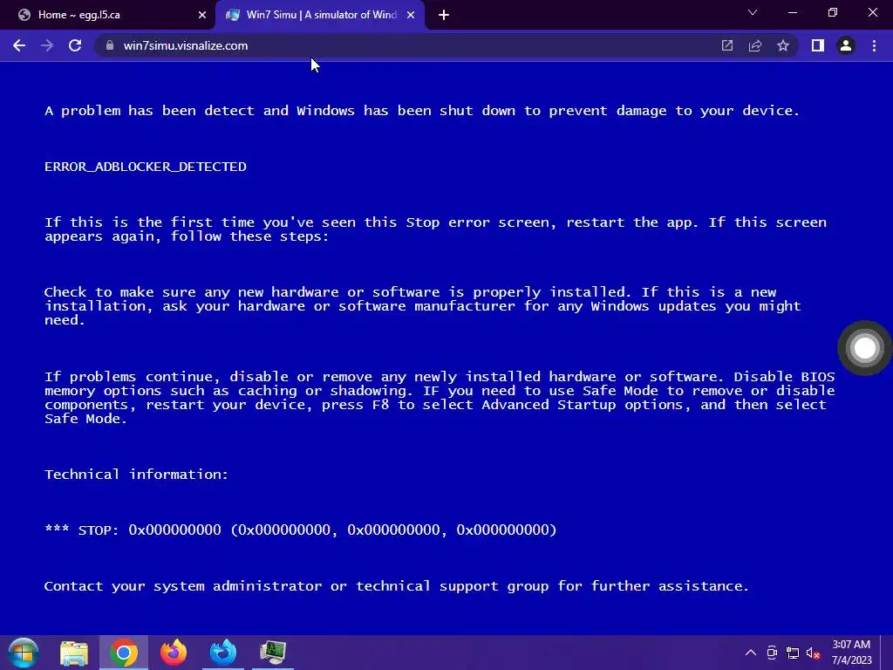Close the Home ~ egg.l5.ca tab
Viewport: 893px width, 670px height.
pos(202,15)
